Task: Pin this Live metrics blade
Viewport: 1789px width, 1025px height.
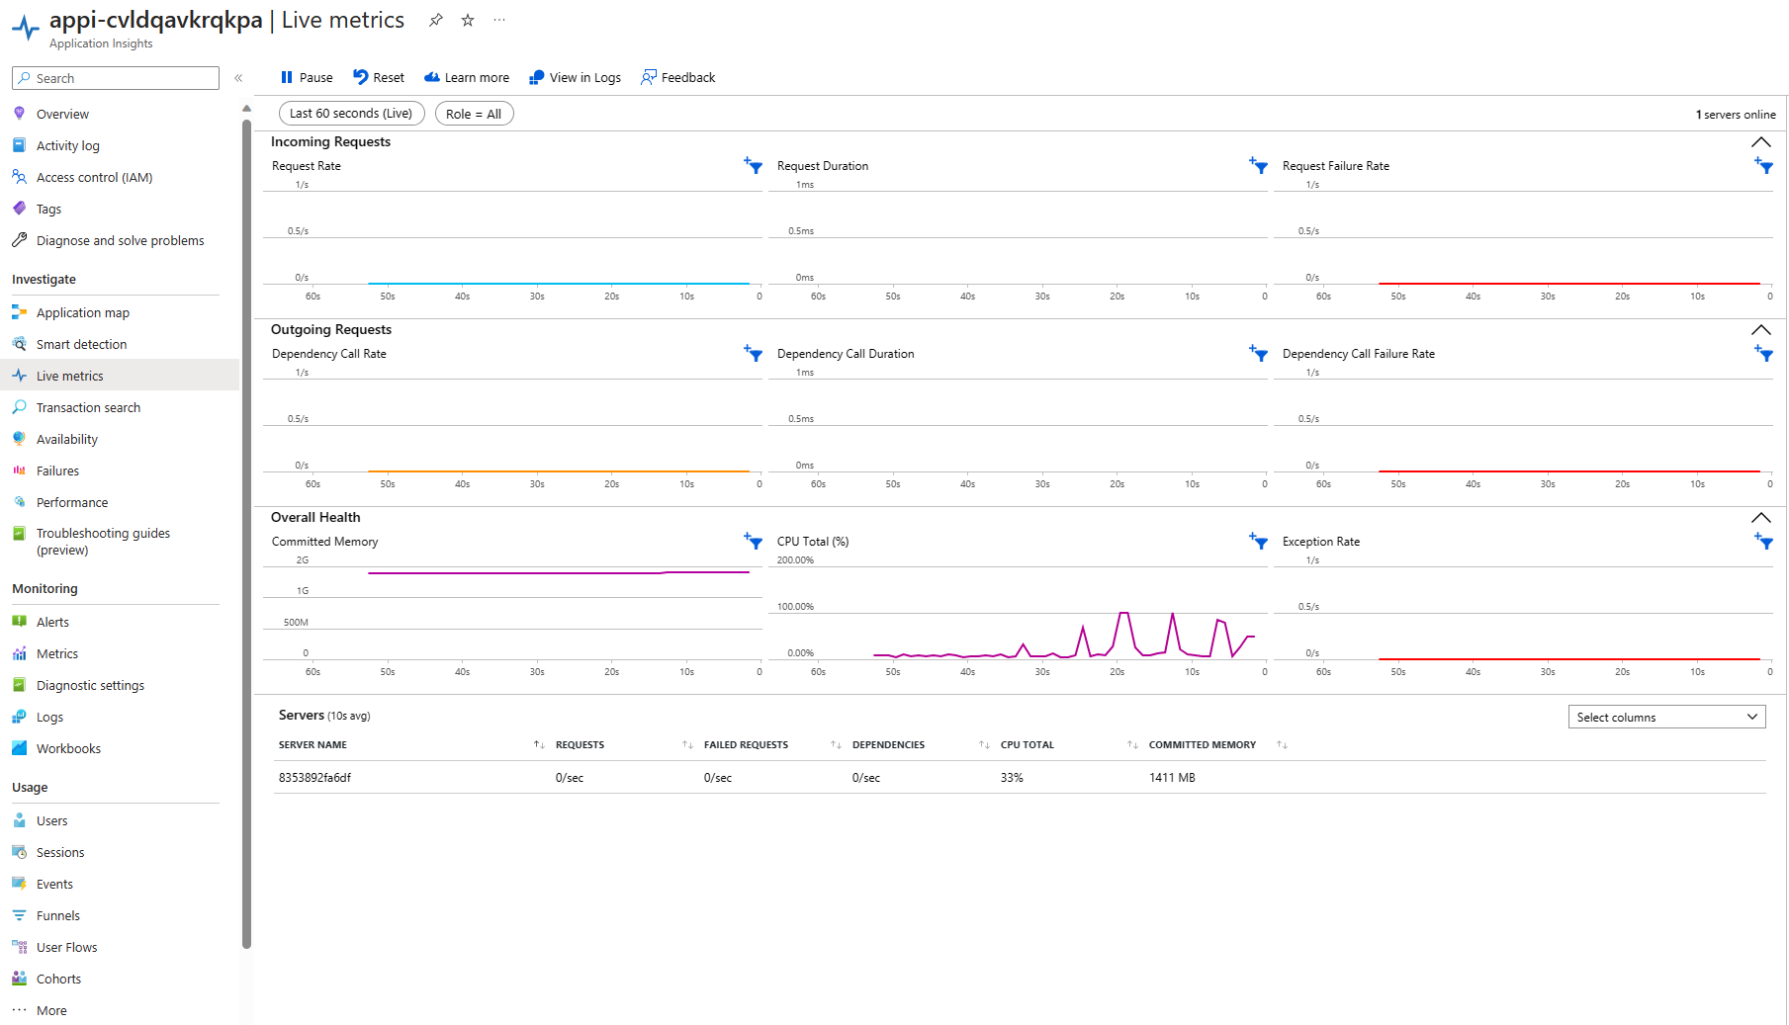Action: 435,20
